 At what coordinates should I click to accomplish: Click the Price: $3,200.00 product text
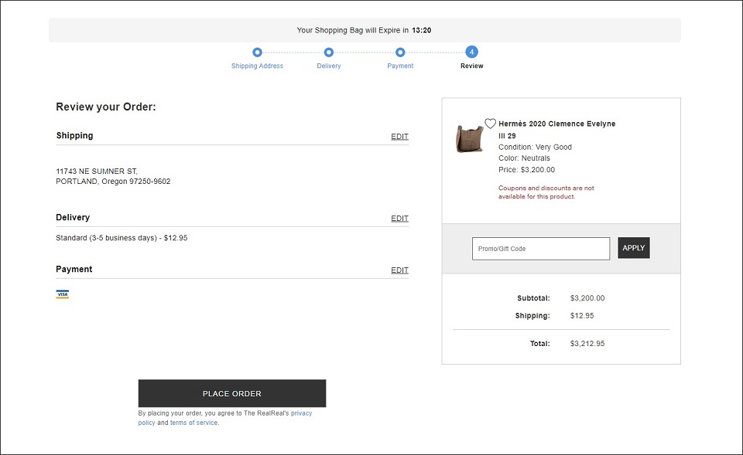coord(526,169)
